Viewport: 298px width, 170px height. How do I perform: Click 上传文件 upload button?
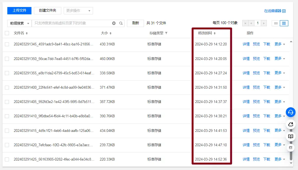tap(19, 11)
